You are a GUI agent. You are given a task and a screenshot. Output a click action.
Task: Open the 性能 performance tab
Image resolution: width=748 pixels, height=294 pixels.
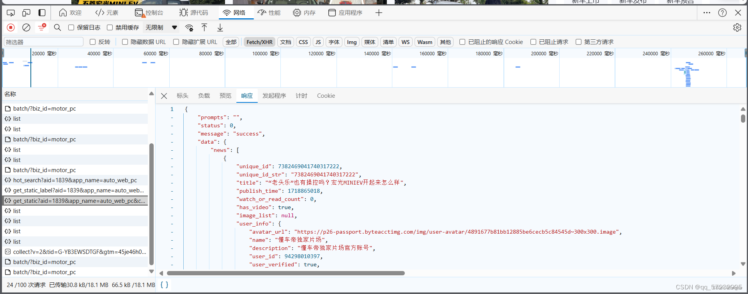click(269, 13)
